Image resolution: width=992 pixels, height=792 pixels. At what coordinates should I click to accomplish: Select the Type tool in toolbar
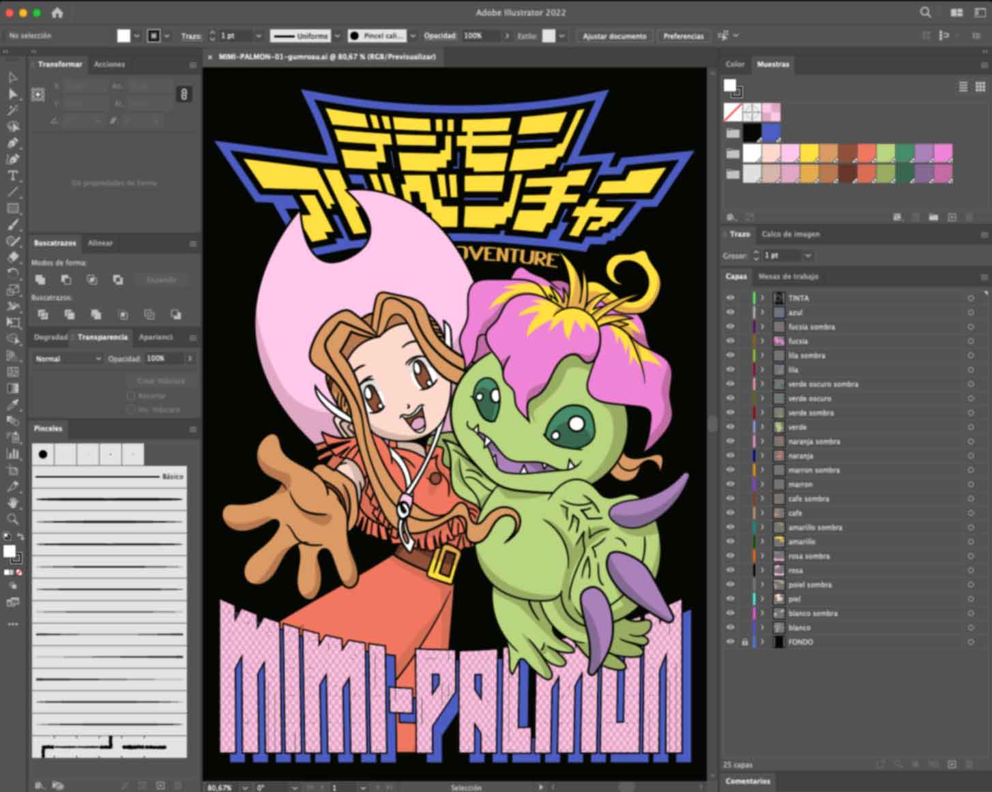point(12,176)
